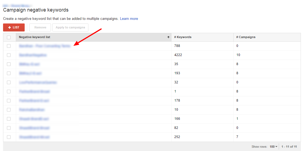Click the sort arrow in Negative keyword list header
The width and height of the screenshot is (302, 151).
pyautogui.click(x=168, y=37)
